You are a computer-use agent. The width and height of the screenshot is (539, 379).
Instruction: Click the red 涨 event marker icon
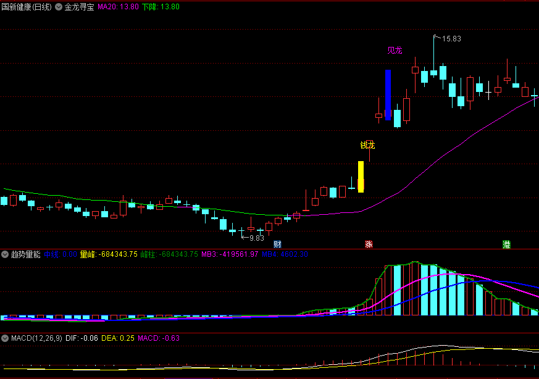click(369, 244)
